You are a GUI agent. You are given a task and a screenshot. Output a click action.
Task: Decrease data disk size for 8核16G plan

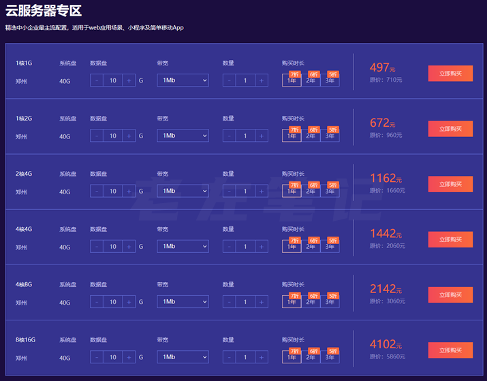(x=97, y=356)
